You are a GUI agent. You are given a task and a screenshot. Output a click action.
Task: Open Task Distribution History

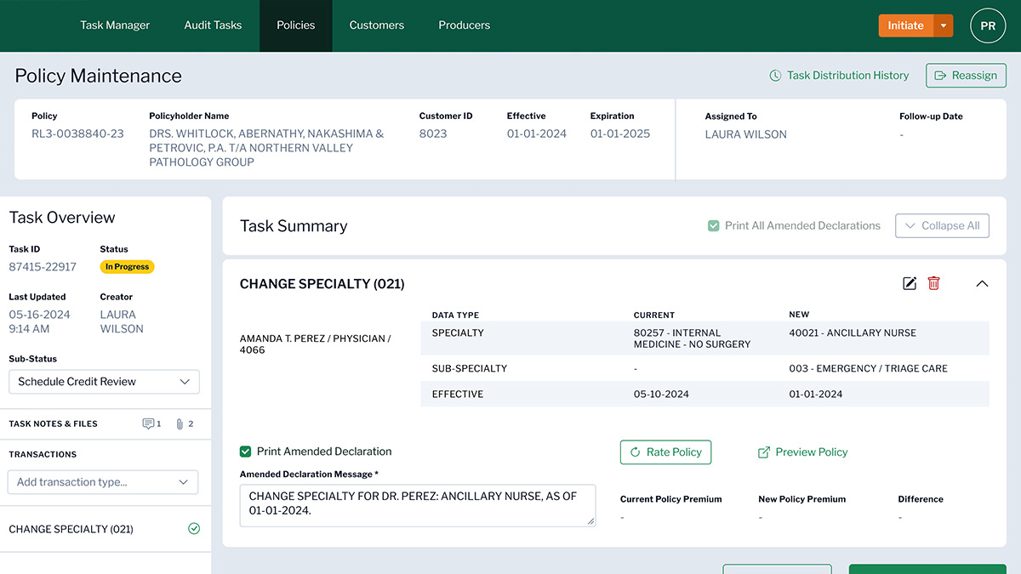click(x=839, y=76)
